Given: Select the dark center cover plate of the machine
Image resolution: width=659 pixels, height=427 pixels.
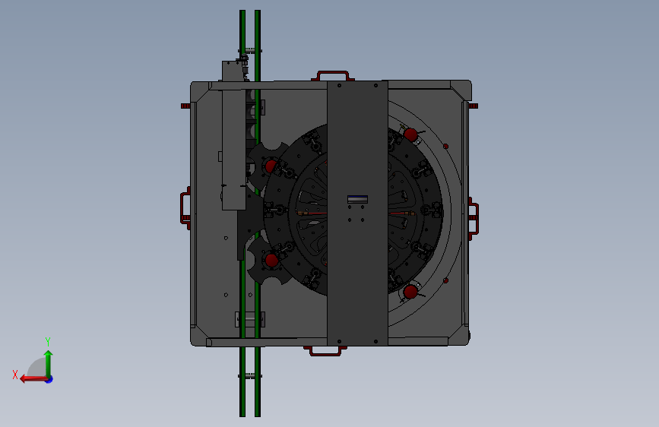Looking at the screenshot, I should (x=357, y=213).
